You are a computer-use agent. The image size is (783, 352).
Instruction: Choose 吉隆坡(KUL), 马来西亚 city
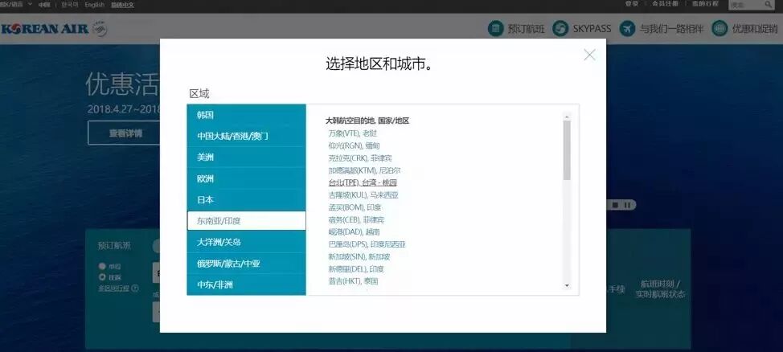363,195
